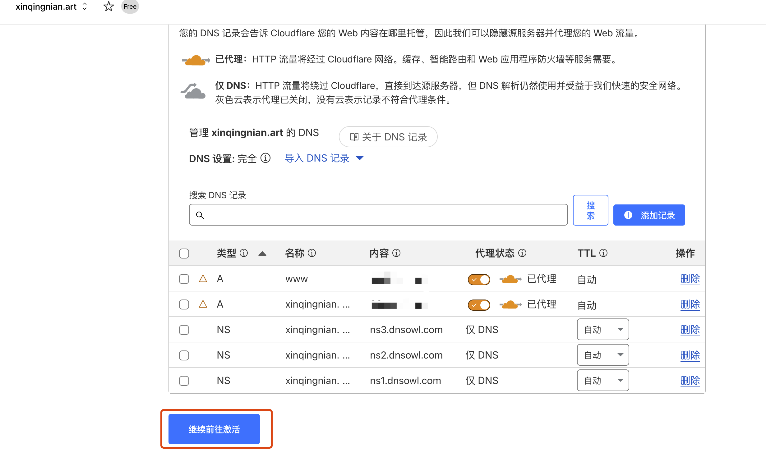Check the ns3.dnsowl.com record box
Image resolution: width=766 pixels, height=453 pixels.
tap(184, 330)
